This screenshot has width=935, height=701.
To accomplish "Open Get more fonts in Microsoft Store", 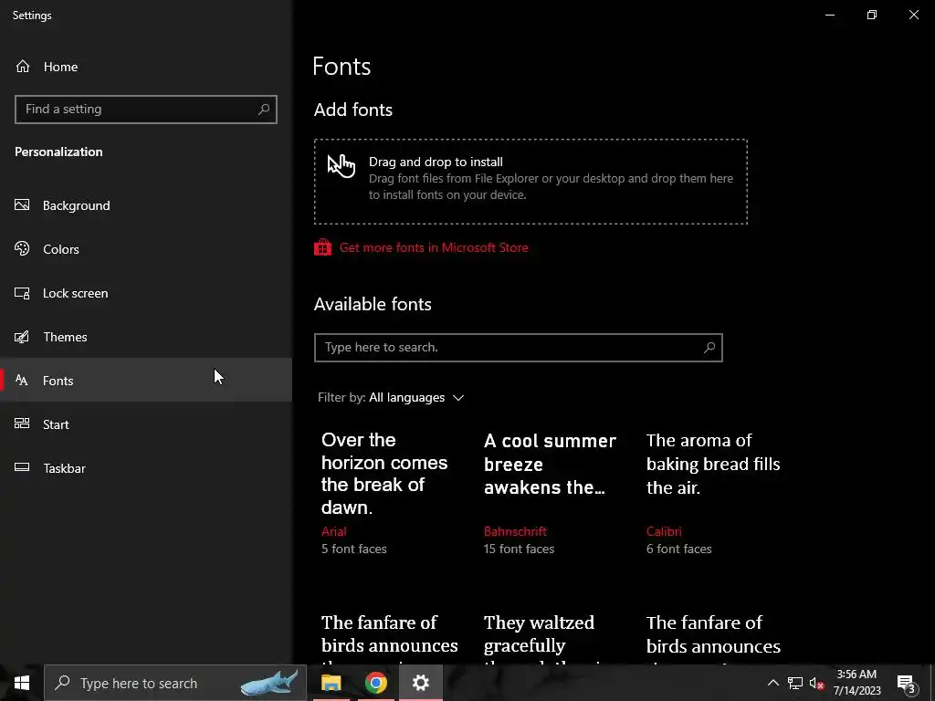I will 434,247.
